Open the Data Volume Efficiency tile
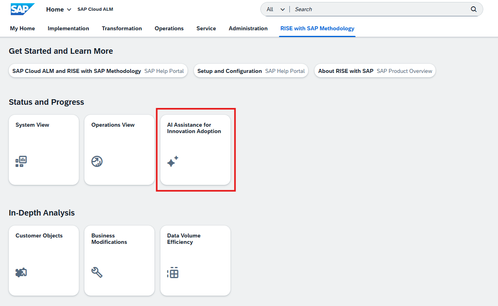The height and width of the screenshot is (306, 498). [195, 261]
